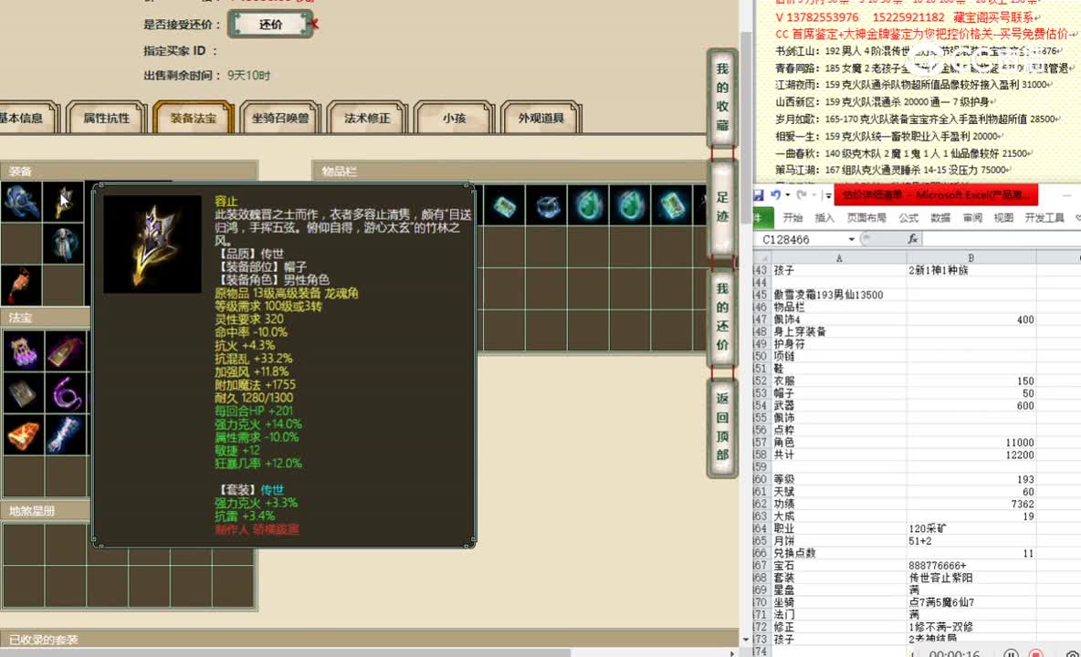1081x657 pixels.
Task: Open the Excel 视图 ribbon tab
Action: 1003,217
